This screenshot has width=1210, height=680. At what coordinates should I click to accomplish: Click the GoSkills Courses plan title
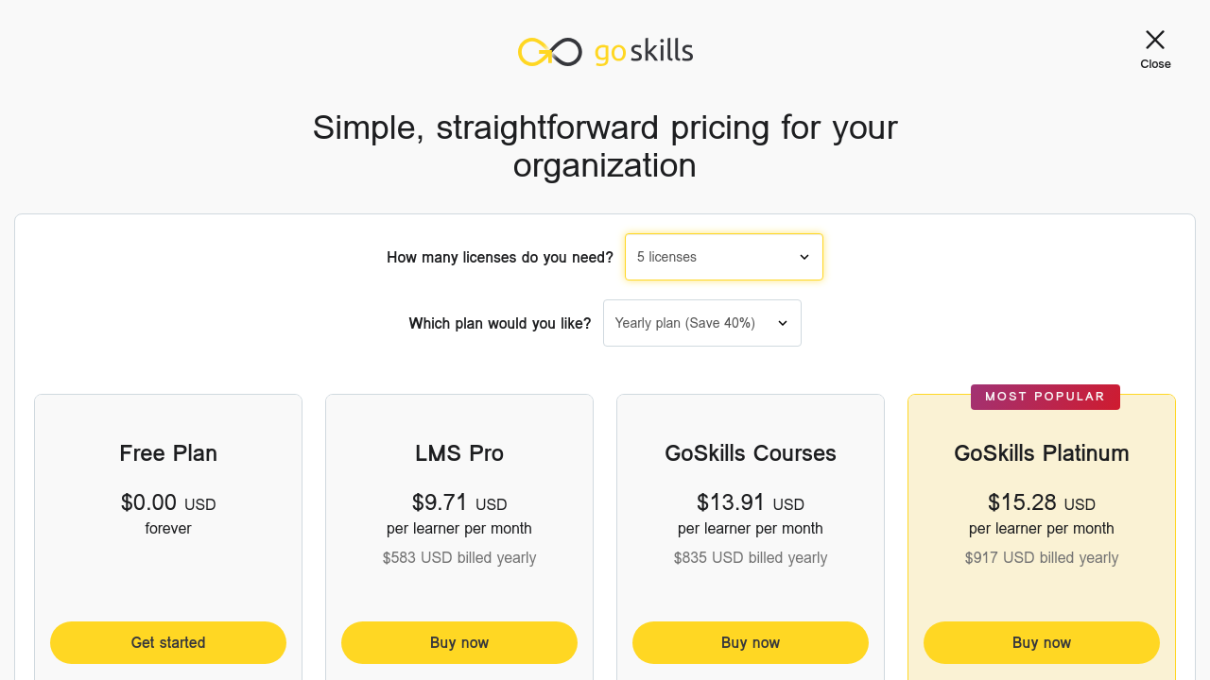751,453
